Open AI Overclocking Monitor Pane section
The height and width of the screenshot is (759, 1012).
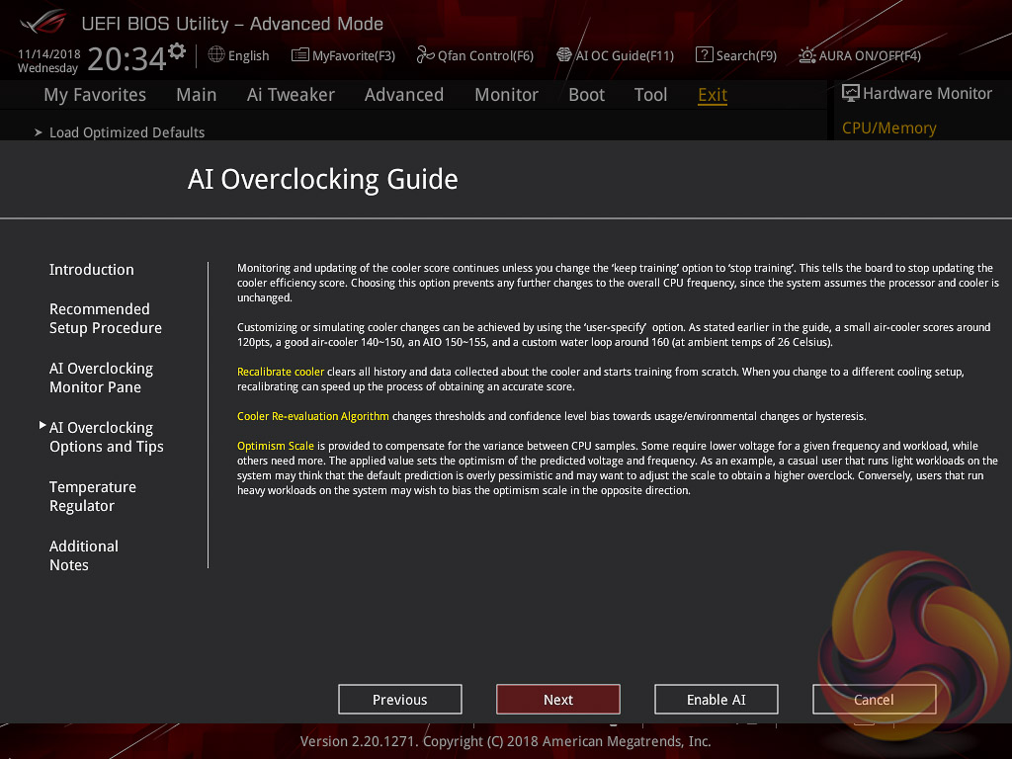pos(102,378)
